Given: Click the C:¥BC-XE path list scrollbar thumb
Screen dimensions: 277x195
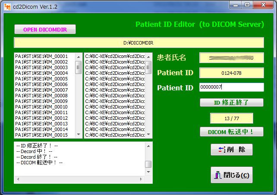Looking at the screenshot, I should pyautogui.click(x=148, y=67).
